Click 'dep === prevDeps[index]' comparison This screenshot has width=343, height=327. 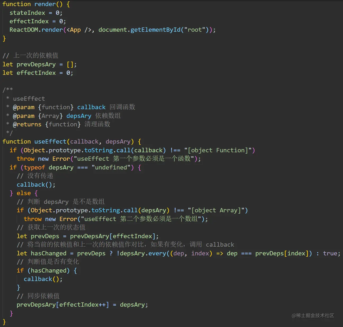tap(268, 253)
